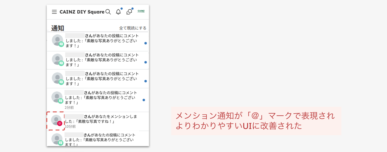The image size is (387, 152).
Task: Click the 2分前 timestamp
Action: coord(69,107)
